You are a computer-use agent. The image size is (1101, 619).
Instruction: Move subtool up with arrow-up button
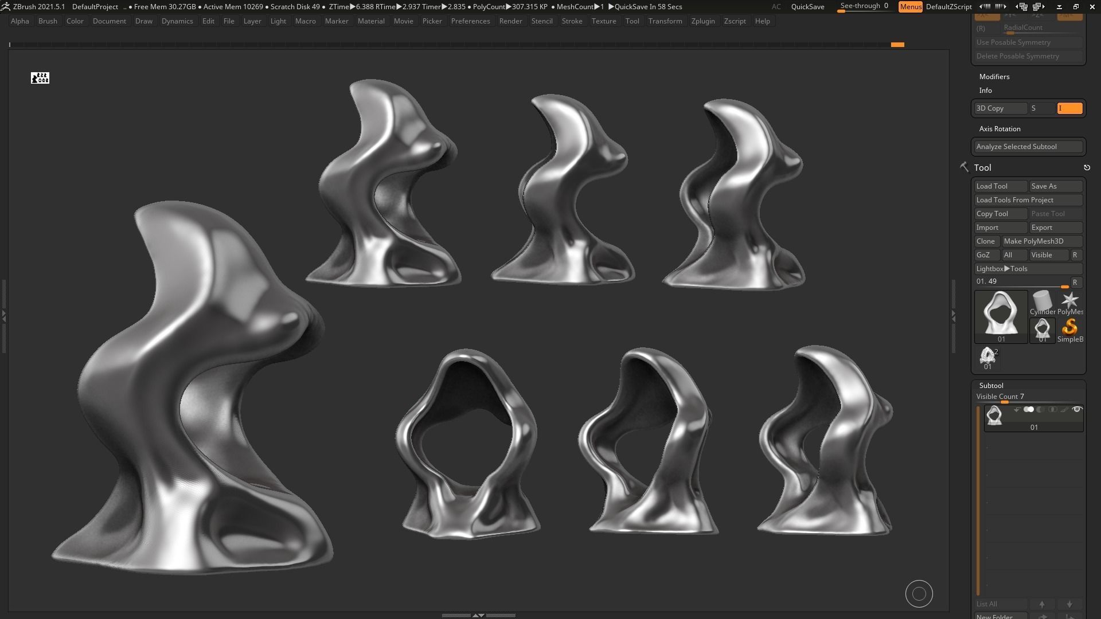1042,604
